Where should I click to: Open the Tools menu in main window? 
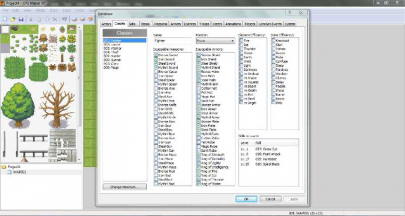click(79, 11)
